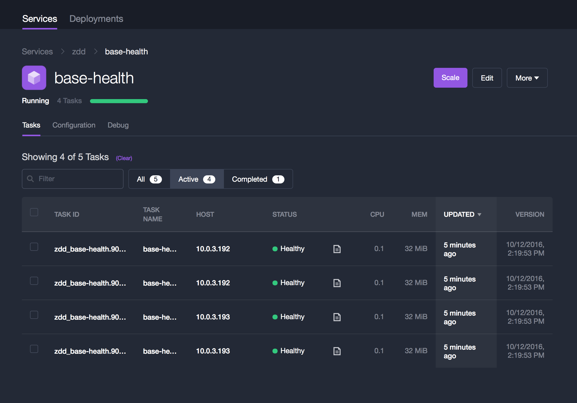Open log file icon for second task row

click(x=337, y=283)
